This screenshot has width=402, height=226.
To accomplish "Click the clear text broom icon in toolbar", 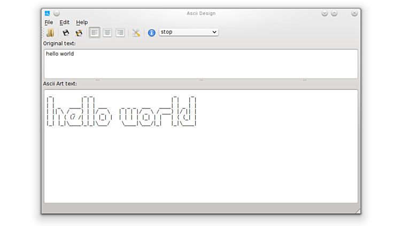I will (50, 33).
